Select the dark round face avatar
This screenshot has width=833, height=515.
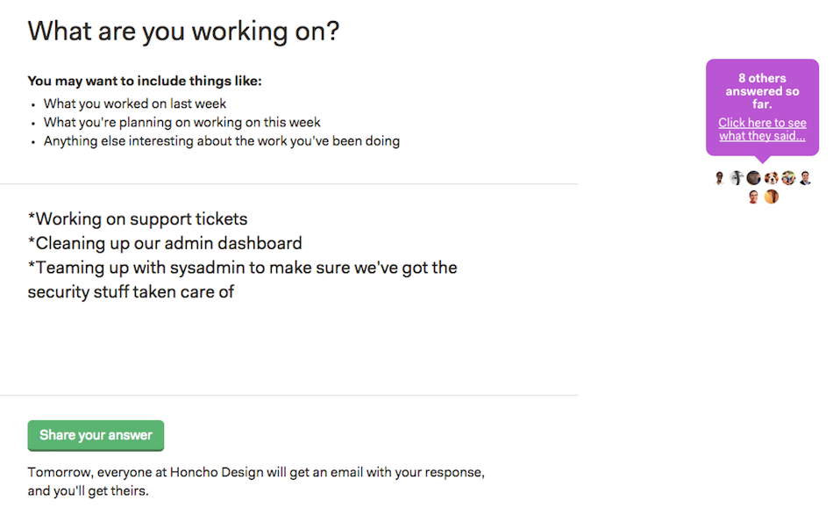pyautogui.click(x=753, y=178)
